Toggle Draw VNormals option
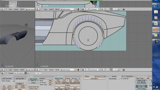 click(x=141, y=83)
